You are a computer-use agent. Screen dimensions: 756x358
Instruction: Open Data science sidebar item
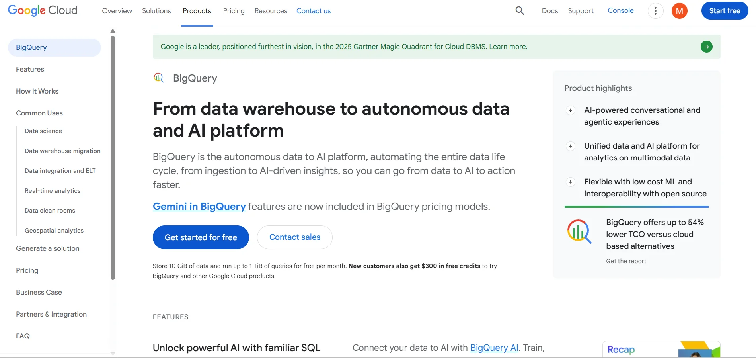tap(43, 131)
